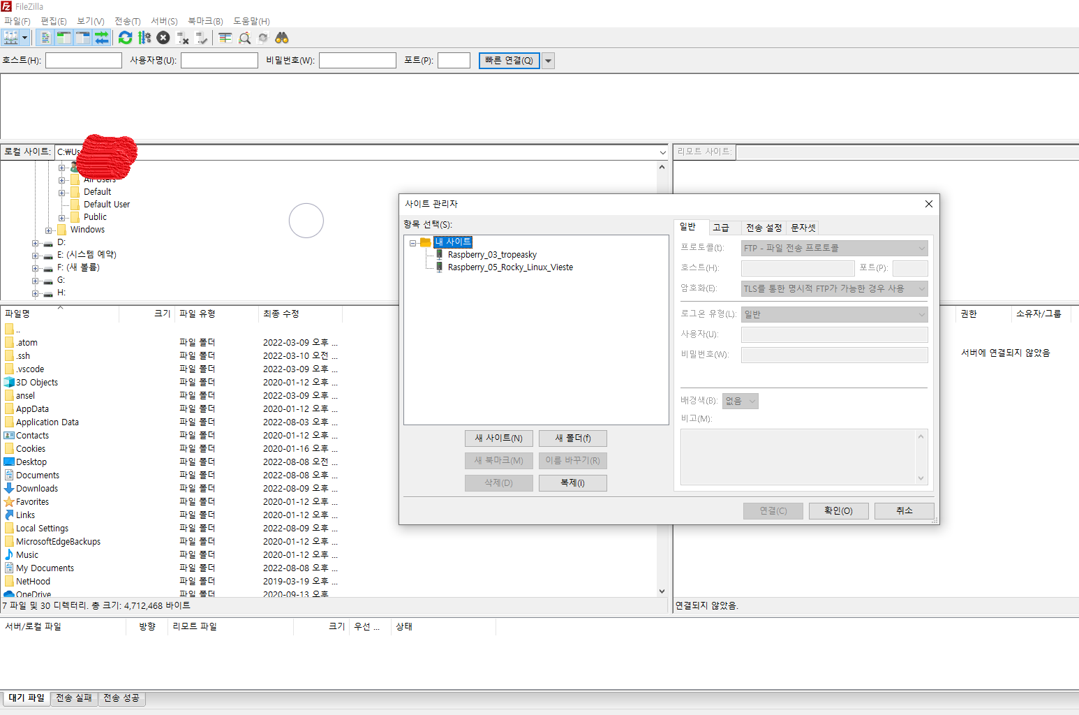Switch to the 전송 설정 tab
The image size is (1079, 715).
[x=764, y=228]
